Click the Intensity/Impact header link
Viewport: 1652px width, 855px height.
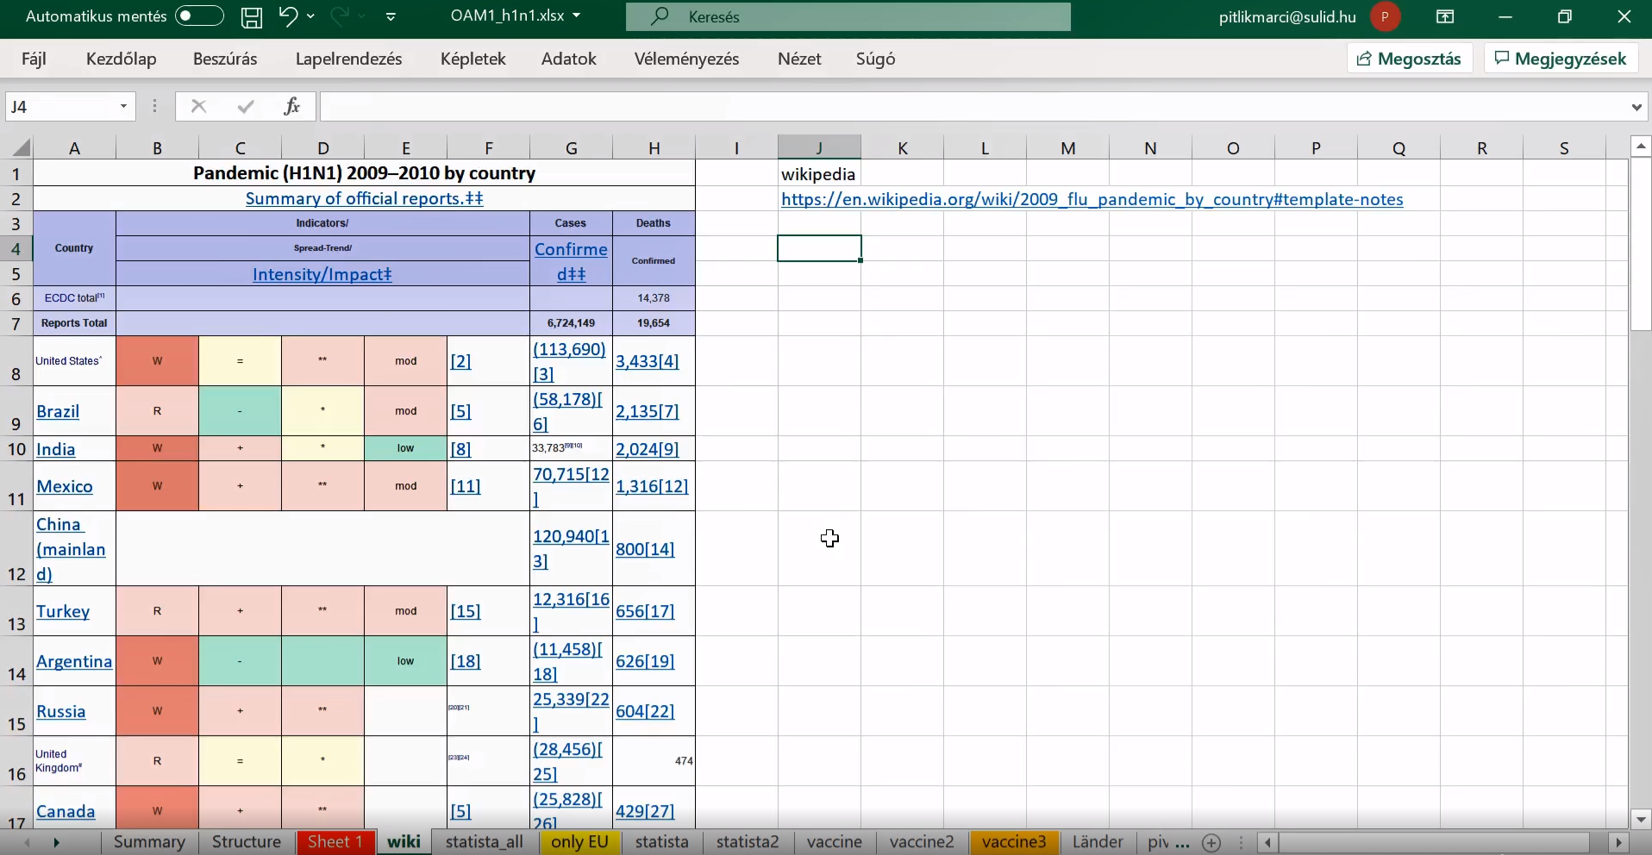pos(322,274)
